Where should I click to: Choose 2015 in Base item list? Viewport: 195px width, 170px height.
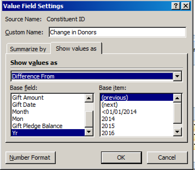point(137,126)
